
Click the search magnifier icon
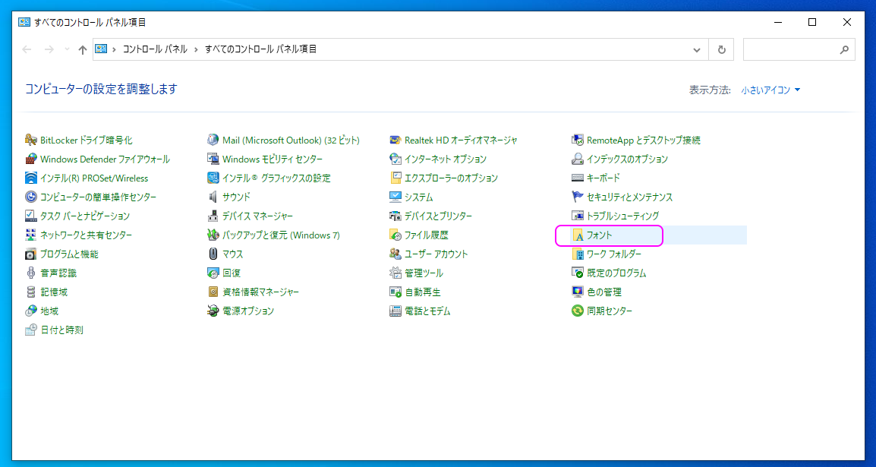(x=844, y=49)
